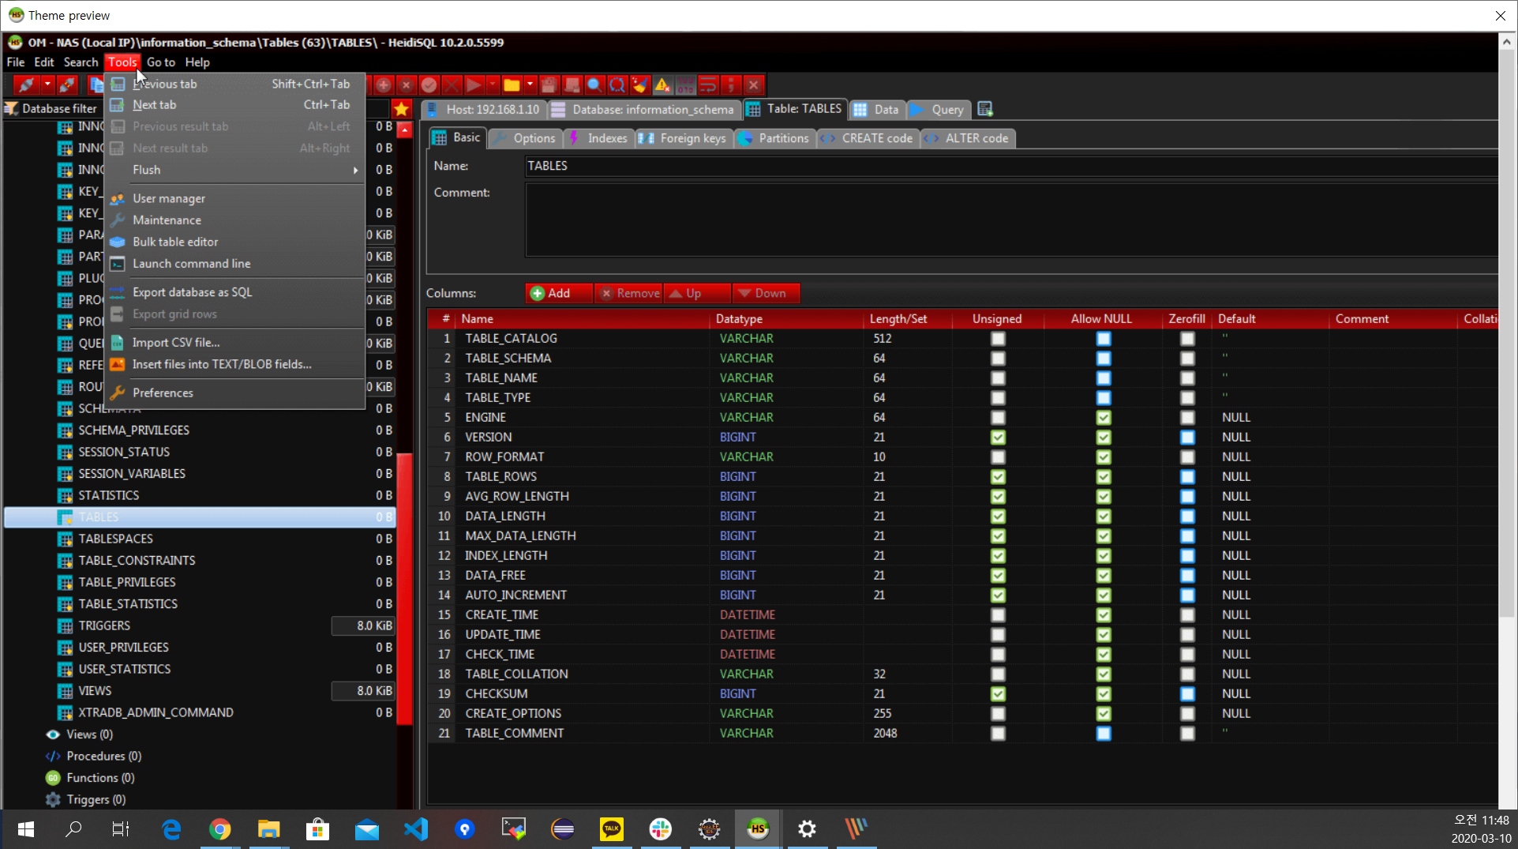Click the play run-query toolbar icon
This screenshot has width=1518, height=849.
[474, 85]
